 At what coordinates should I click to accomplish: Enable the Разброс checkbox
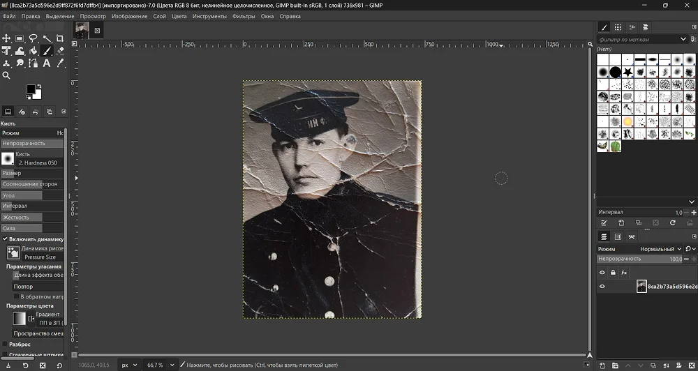pos(5,344)
